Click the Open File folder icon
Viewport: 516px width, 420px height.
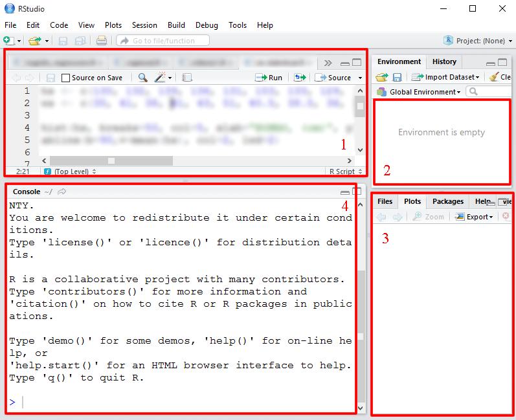click(x=35, y=41)
